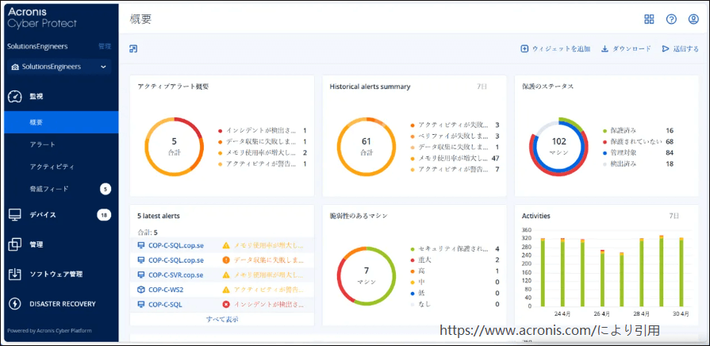
Task: Click the ベリファイが失敗 legend entry
Action: point(455,136)
